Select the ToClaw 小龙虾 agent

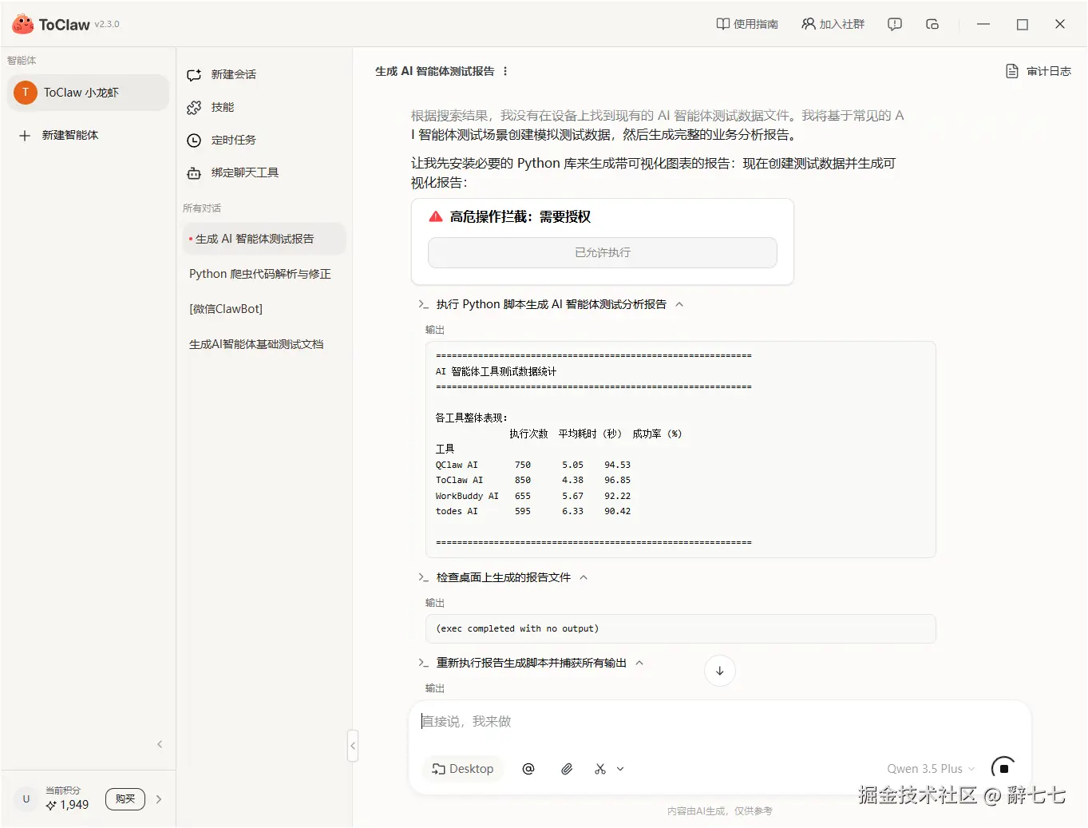pyautogui.click(x=88, y=93)
